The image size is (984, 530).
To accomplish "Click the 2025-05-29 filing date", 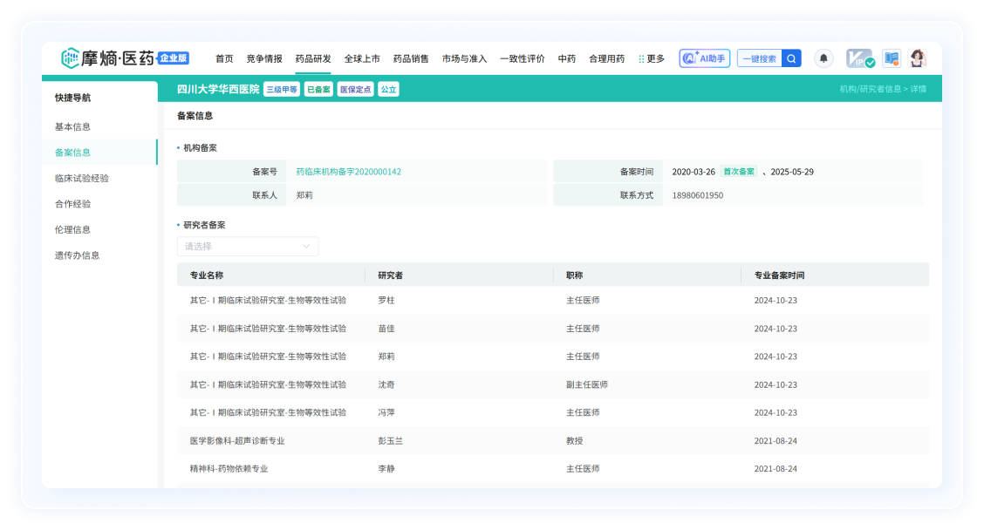I will tap(792, 172).
